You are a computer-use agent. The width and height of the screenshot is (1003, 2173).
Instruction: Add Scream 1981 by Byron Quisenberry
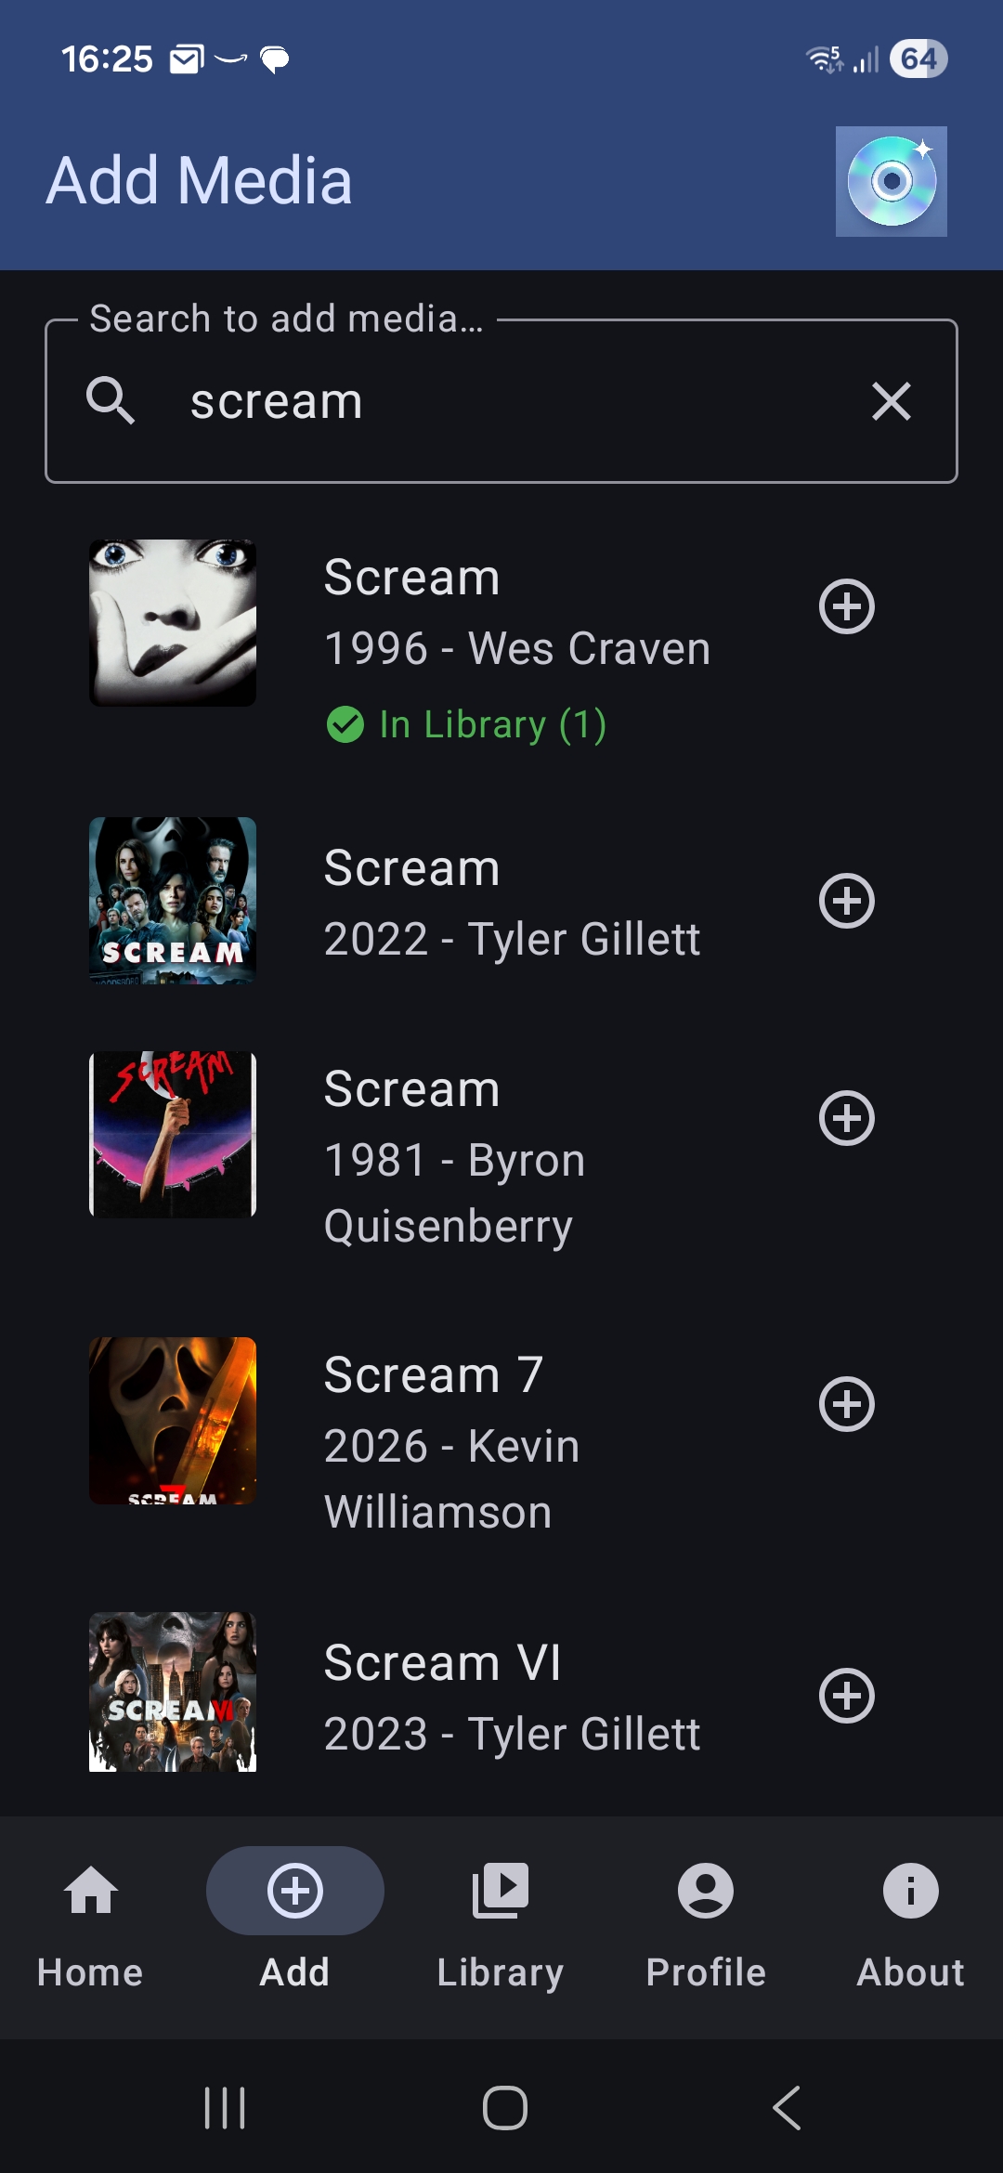coord(847,1118)
